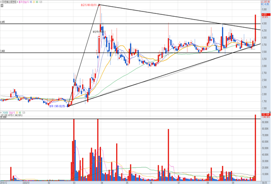Image resolution: width=271 pixels, height=184 pixels.
Task: Click the red volume value tag on the volume axis
Action: 266,115
